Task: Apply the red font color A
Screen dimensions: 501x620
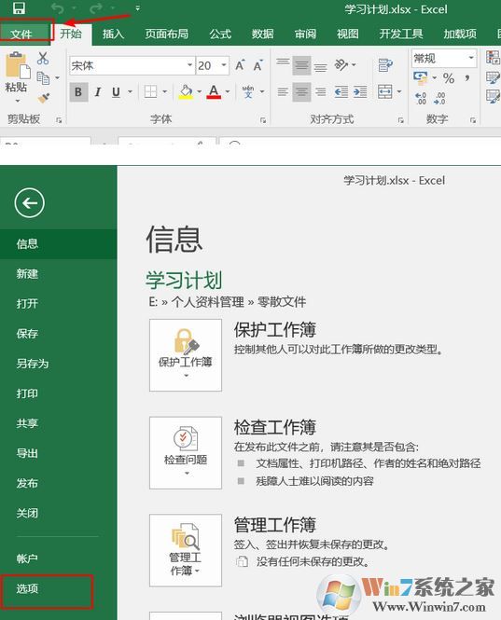Action: point(214,92)
